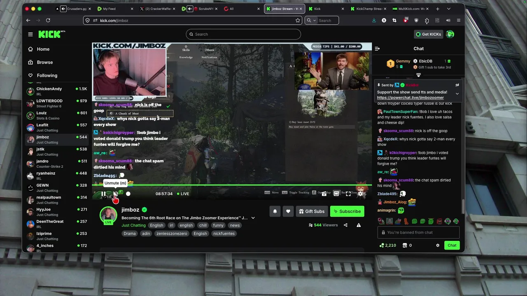Screen dimensions: 527x296
Task: Open realpaultown channel in sidebar
Action: click(57, 200)
